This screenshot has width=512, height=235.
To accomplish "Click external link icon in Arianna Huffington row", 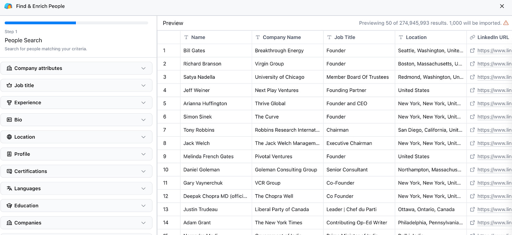I will [x=472, y=103].
